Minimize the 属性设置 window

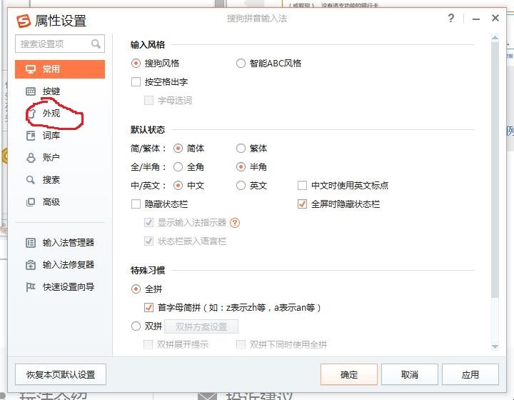(x=476, y=19)
